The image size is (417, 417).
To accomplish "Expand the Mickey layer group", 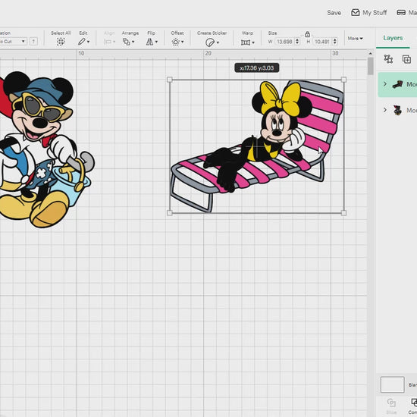I will pyautogui.click(x=385, y=110).
